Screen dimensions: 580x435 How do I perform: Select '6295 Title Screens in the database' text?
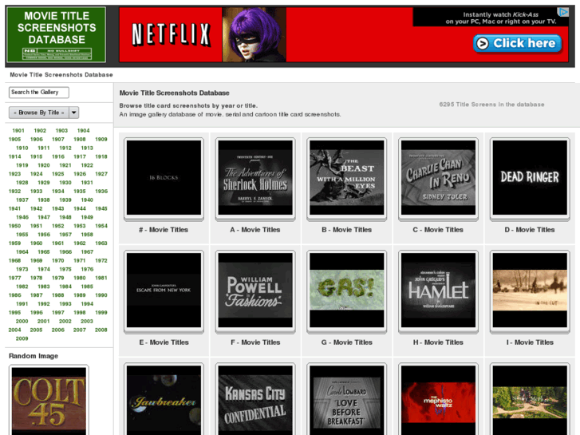(x=491, y=105)
